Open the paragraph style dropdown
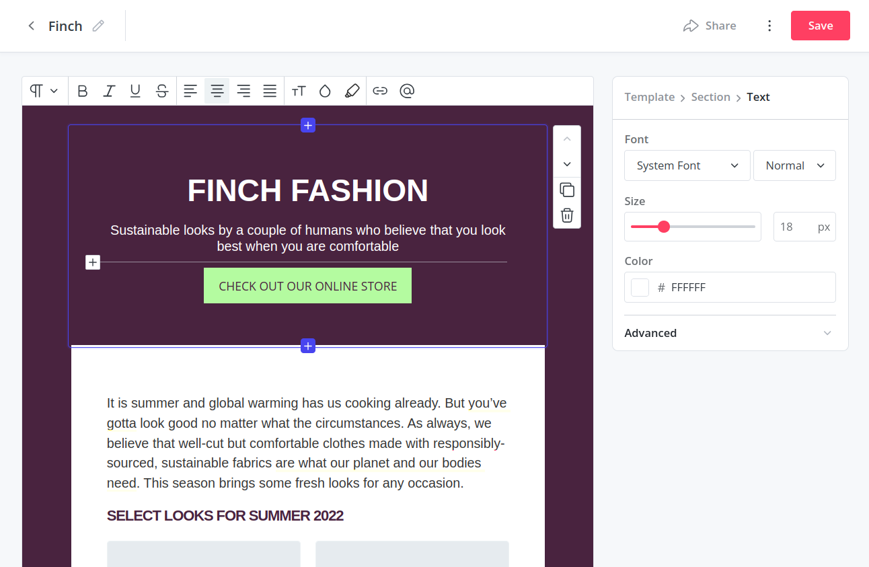869x567 pixels. click(x=44, y=91)
